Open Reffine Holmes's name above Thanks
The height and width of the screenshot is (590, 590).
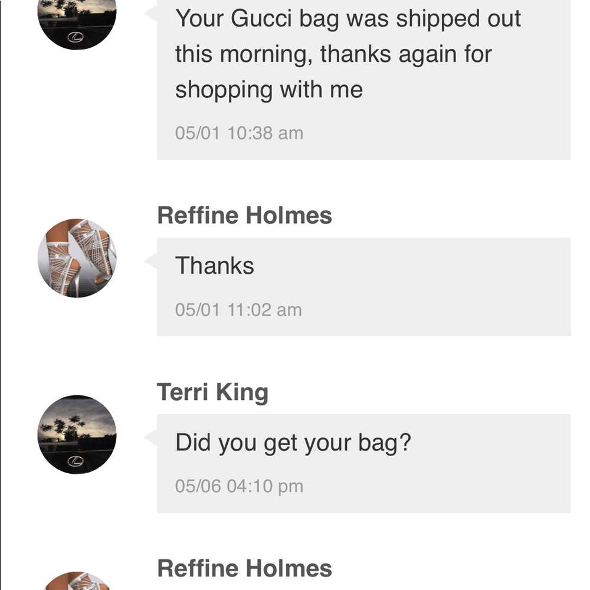coord(245,215)
